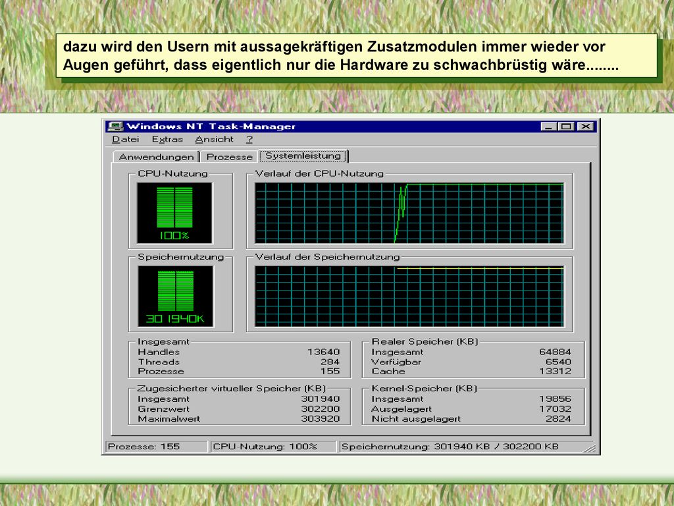Click the Task-Manager title bar icon
674x506 pixels.
[x=115, y=126]
